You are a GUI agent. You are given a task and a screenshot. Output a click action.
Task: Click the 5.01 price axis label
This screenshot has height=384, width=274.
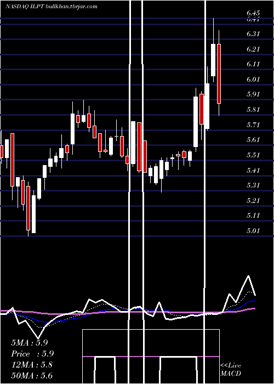point(253,230)
